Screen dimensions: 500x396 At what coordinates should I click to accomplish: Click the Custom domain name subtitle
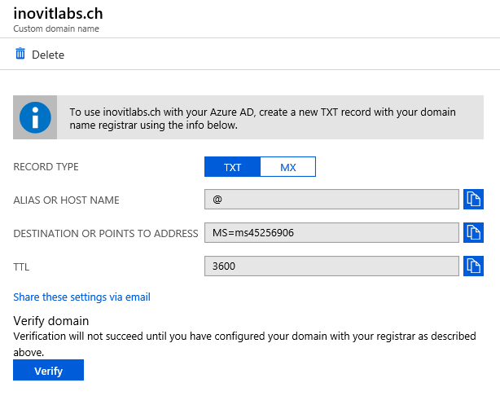pyautogui.click(x=56, y=29)
